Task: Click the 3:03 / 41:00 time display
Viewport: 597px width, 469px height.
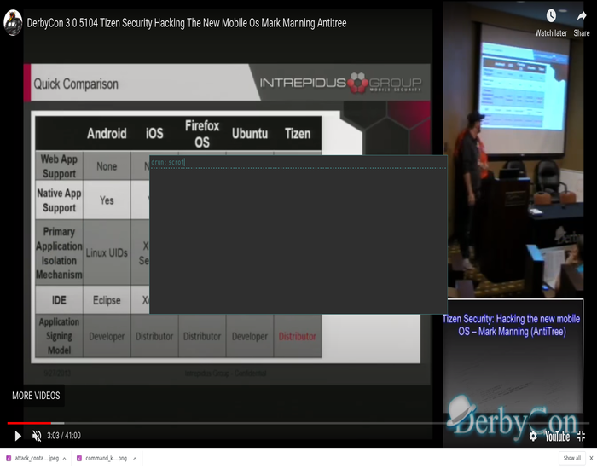Action: [x=64, y=436]
